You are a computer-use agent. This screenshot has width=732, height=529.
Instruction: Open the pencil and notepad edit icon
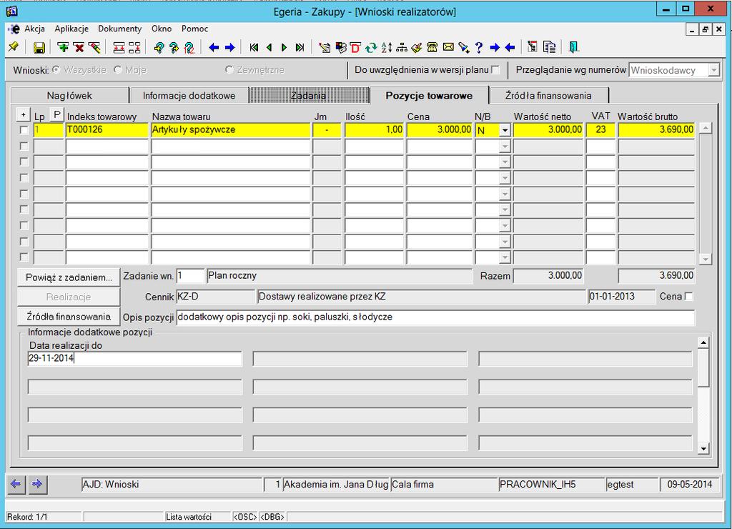pos(325,47)
